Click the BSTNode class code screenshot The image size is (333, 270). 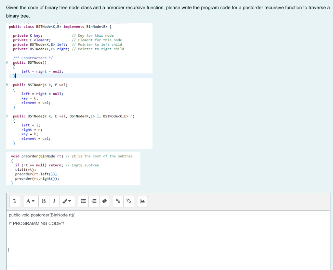pyautogui.click(x=79, y=86)
